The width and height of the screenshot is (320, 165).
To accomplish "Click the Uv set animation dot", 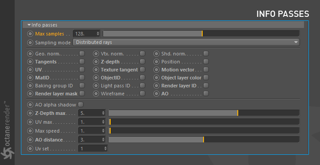I will (30, 149).
